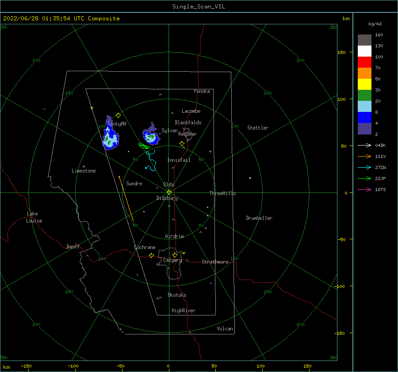398x372 pixels.
Task: Click the Ponoka town label
Action: click(x=202, y=91)
